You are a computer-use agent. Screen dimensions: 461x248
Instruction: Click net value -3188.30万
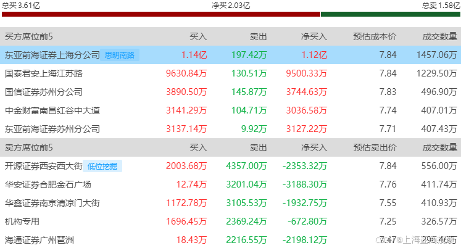pos(305,184)
